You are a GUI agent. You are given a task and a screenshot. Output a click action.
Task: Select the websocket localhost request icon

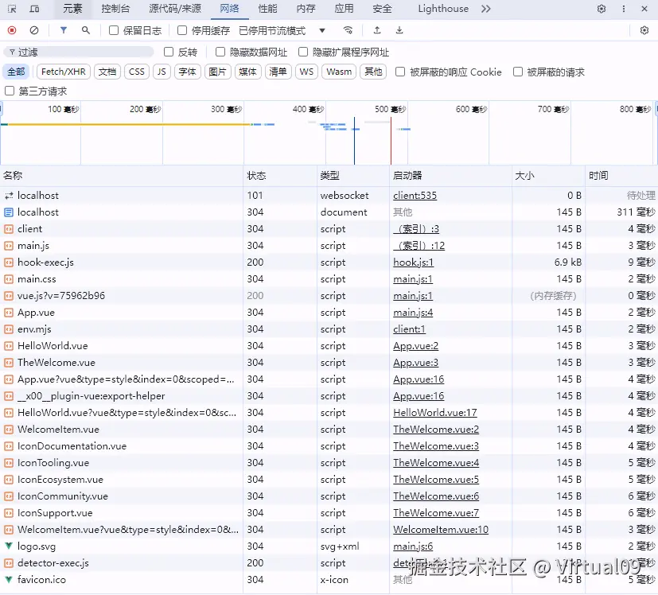point(9,196)
